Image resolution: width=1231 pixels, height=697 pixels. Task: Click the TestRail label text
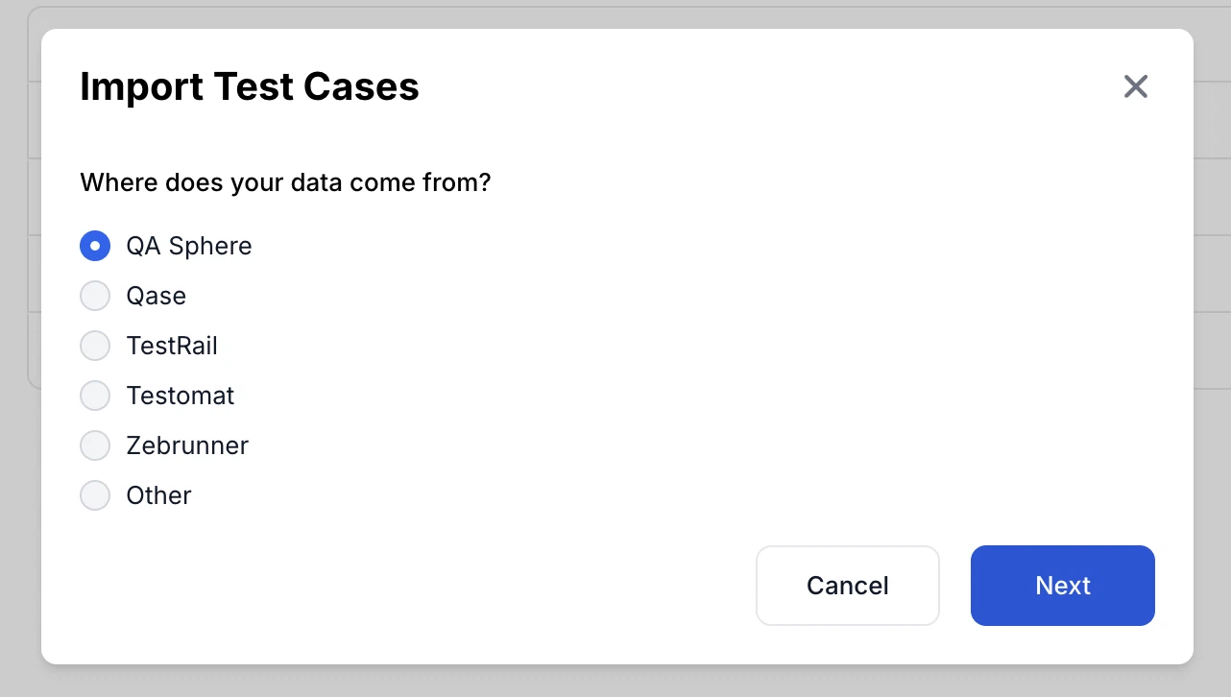point(172,346)
